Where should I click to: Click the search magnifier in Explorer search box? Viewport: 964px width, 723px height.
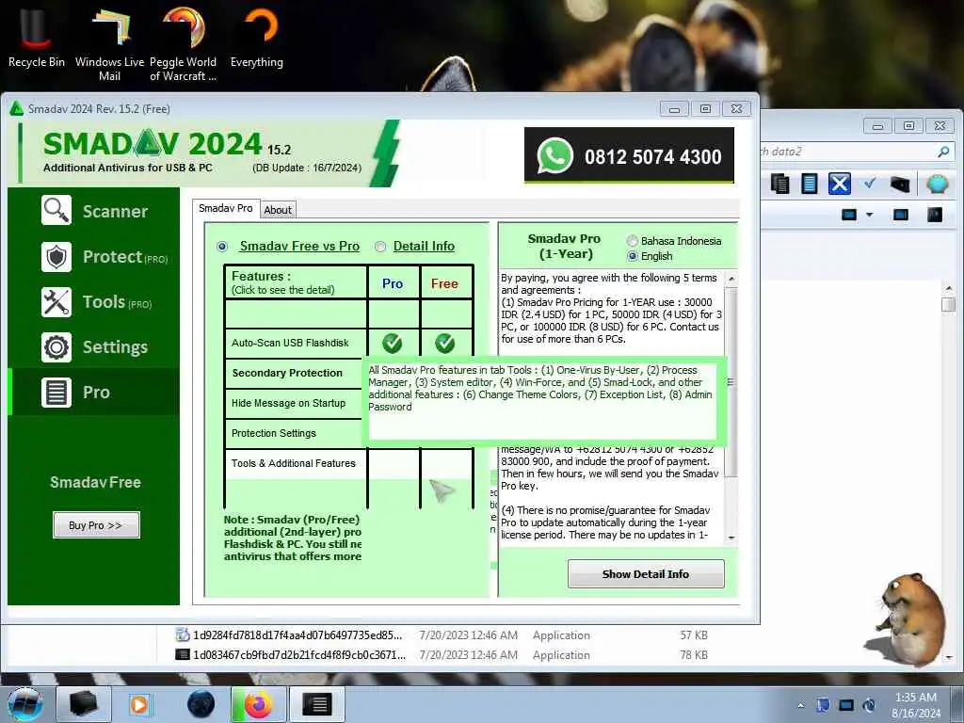[x=943, y=152]
